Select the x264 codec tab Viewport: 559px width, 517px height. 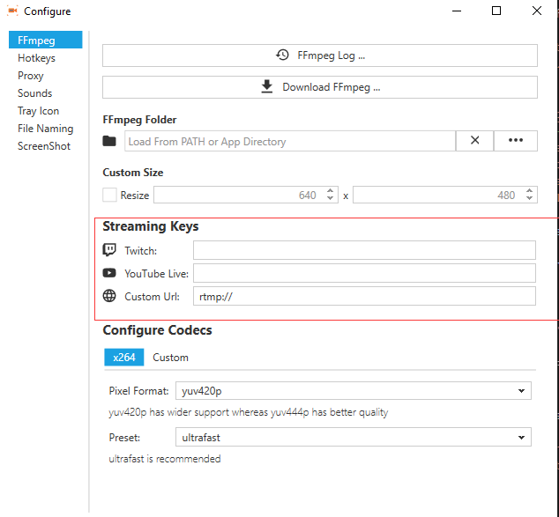point(123,358)
